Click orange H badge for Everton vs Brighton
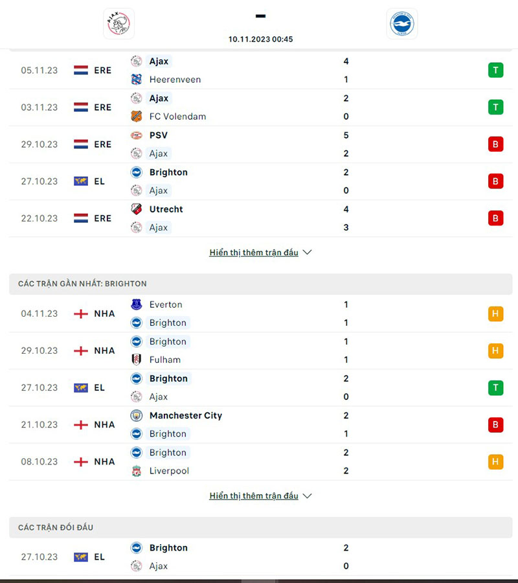 [495, 314]
